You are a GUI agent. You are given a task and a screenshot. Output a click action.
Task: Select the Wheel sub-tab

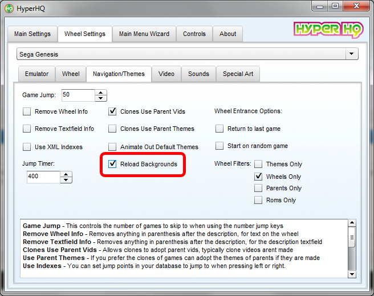point(71,74)
